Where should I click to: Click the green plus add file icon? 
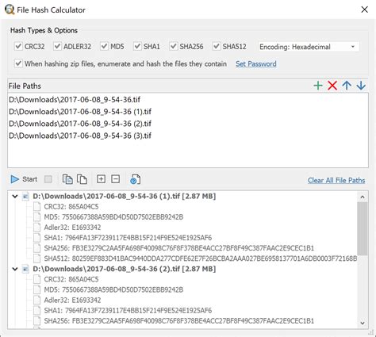(x=318, y=86)
